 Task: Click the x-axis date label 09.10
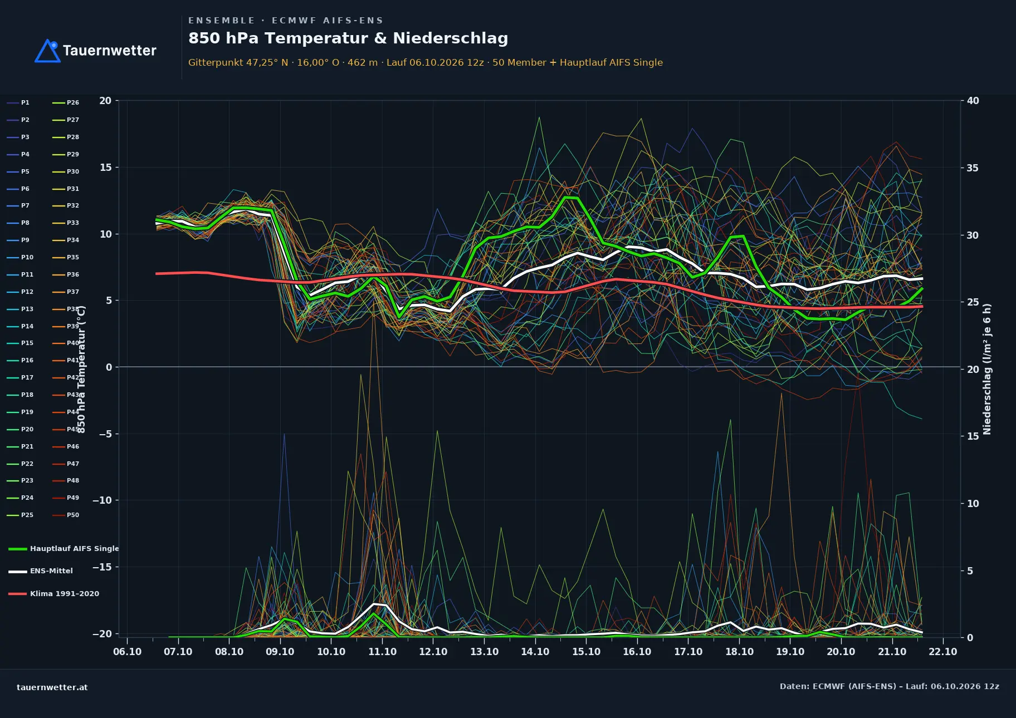coord(280,652)
